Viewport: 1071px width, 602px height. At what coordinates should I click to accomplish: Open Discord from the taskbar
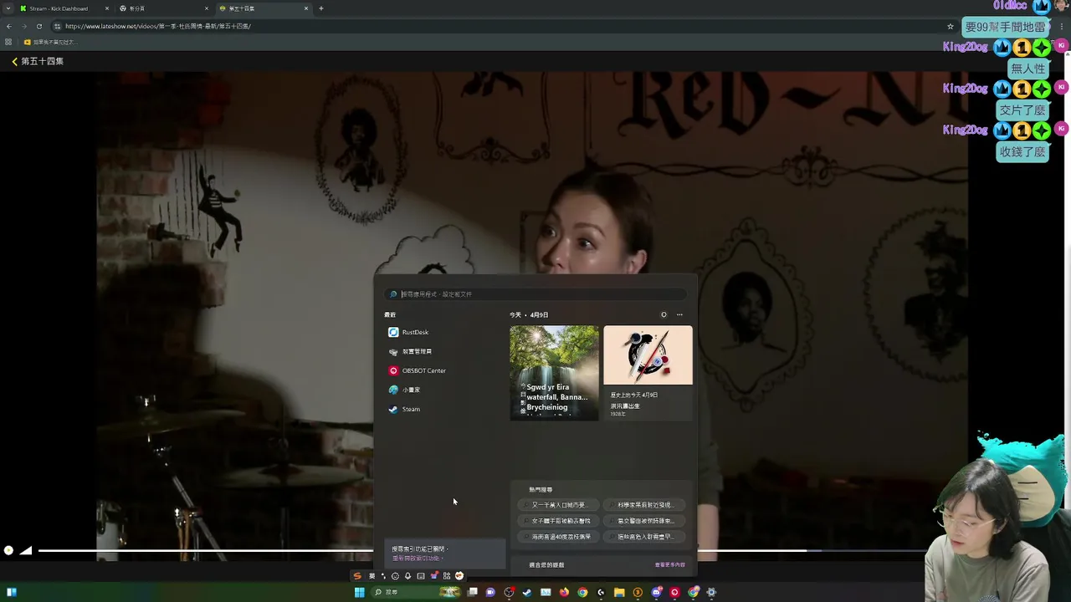pos(656,592)
